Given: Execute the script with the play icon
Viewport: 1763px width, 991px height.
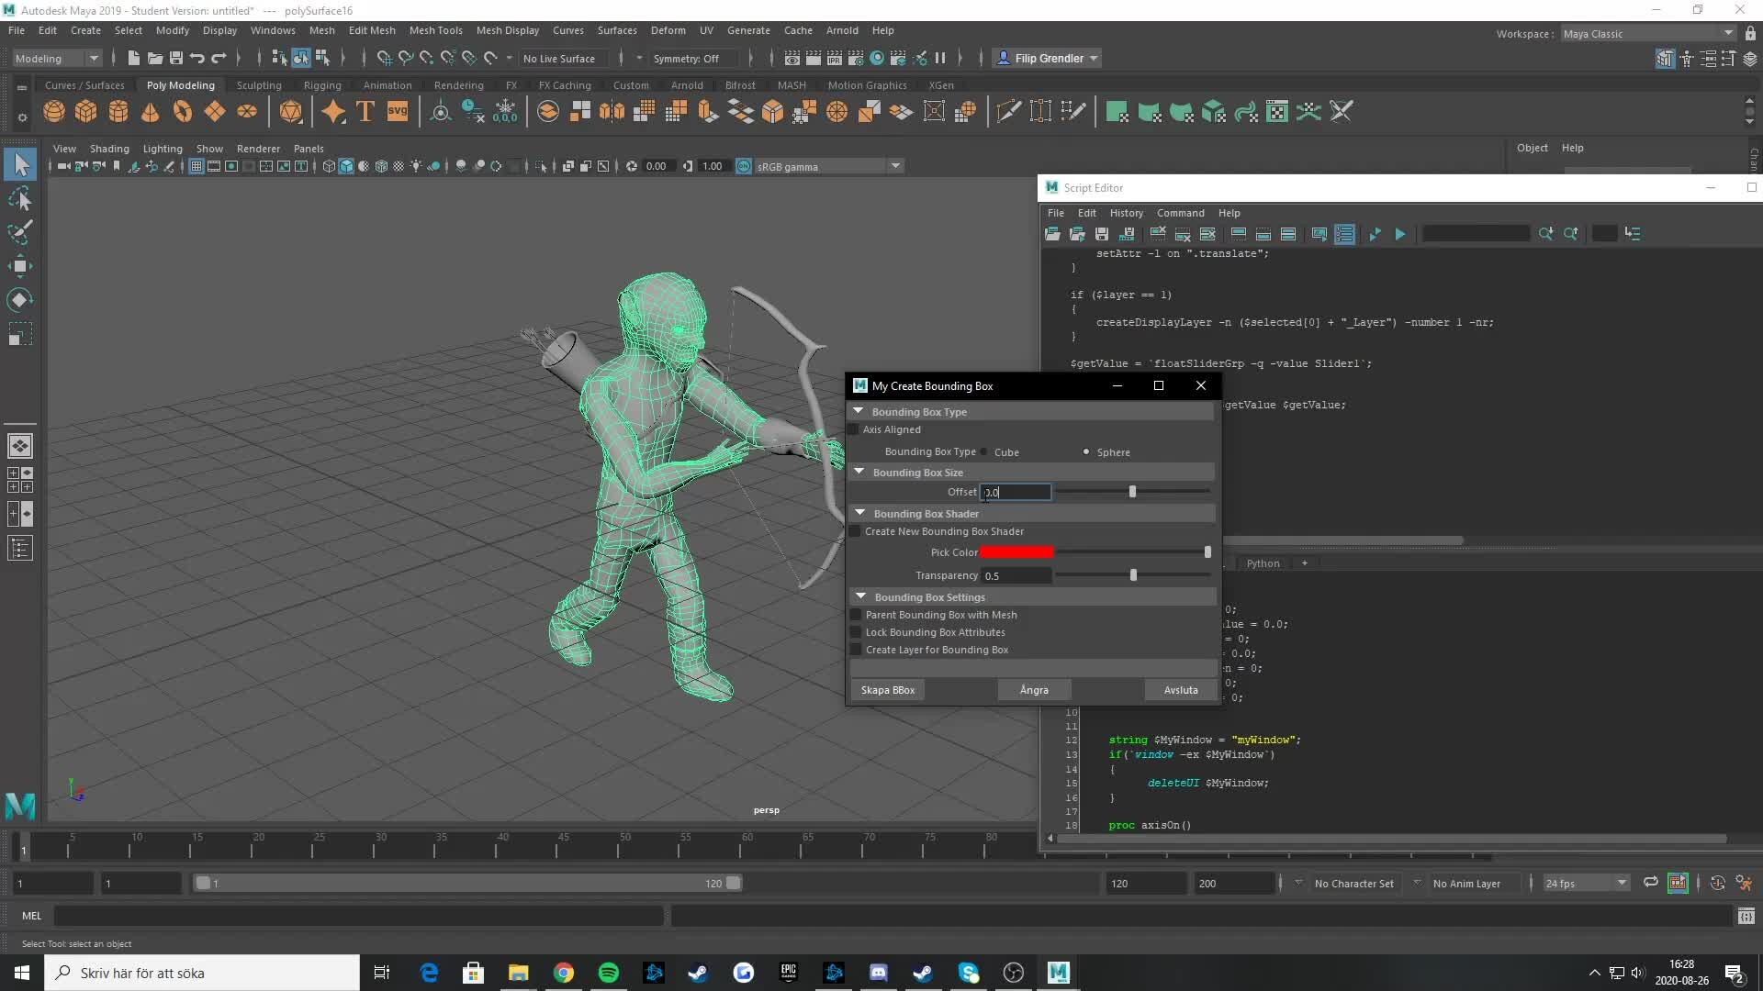Looking at the screenshot, I should tap(1400, 235).
